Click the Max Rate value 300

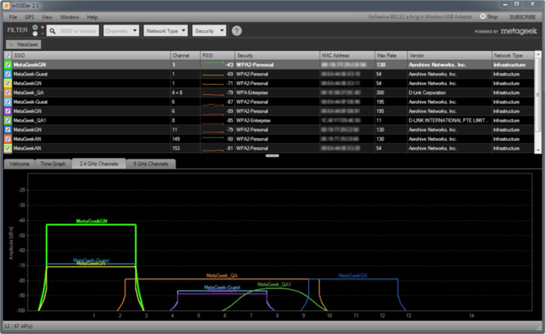(380, 93)
